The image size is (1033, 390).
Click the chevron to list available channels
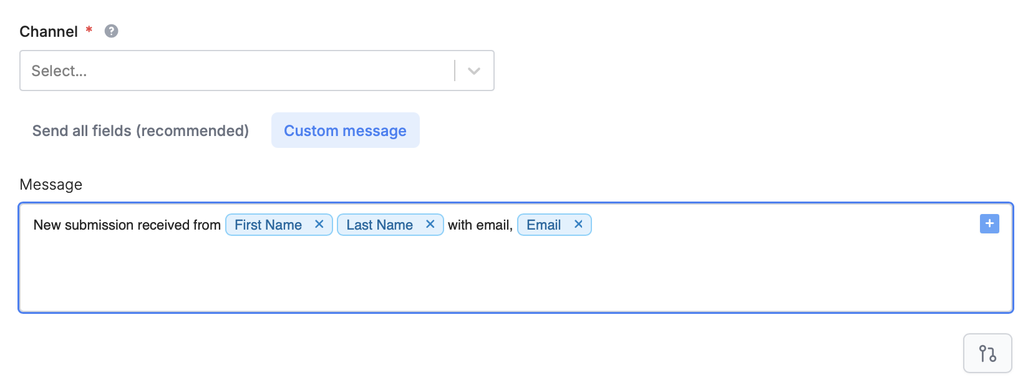[x=473, y=71]
